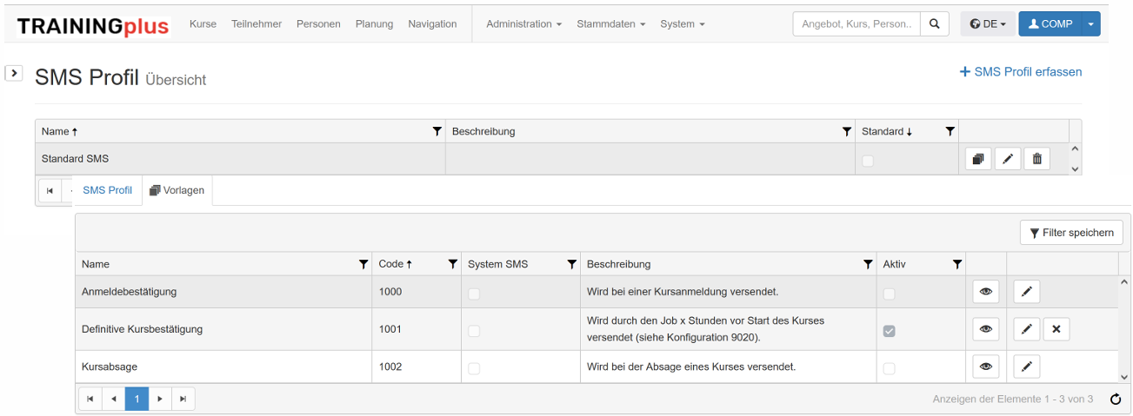The height and width of the screenshot is (416, 1133).
Task: Open the filter for the Beschreibung column in the profile table
Action: click(x=846, y=131)
